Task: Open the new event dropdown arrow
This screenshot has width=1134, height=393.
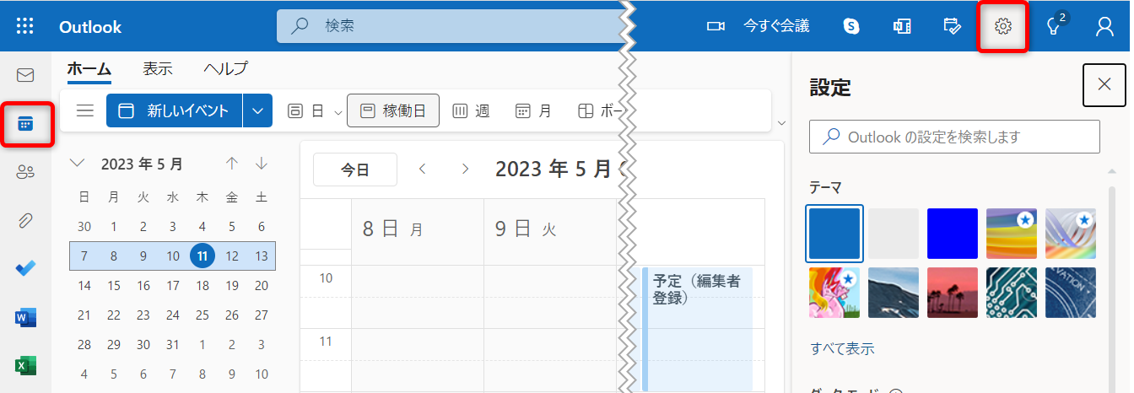Action: [257, 110]
